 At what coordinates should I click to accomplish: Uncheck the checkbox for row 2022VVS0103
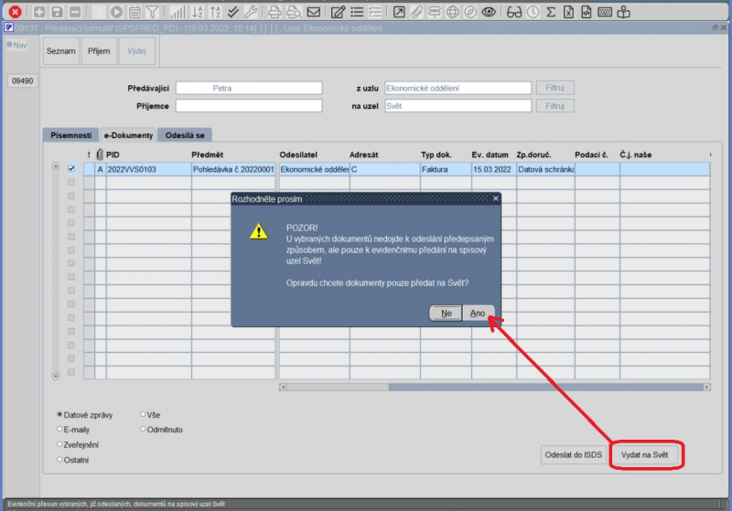tap(71, 168)
